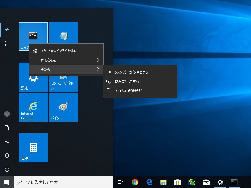Image resolution: width=251 pixels, height=188 pixels.
Task: Expand the その他 submenu entry
Action: coord(66,69)
